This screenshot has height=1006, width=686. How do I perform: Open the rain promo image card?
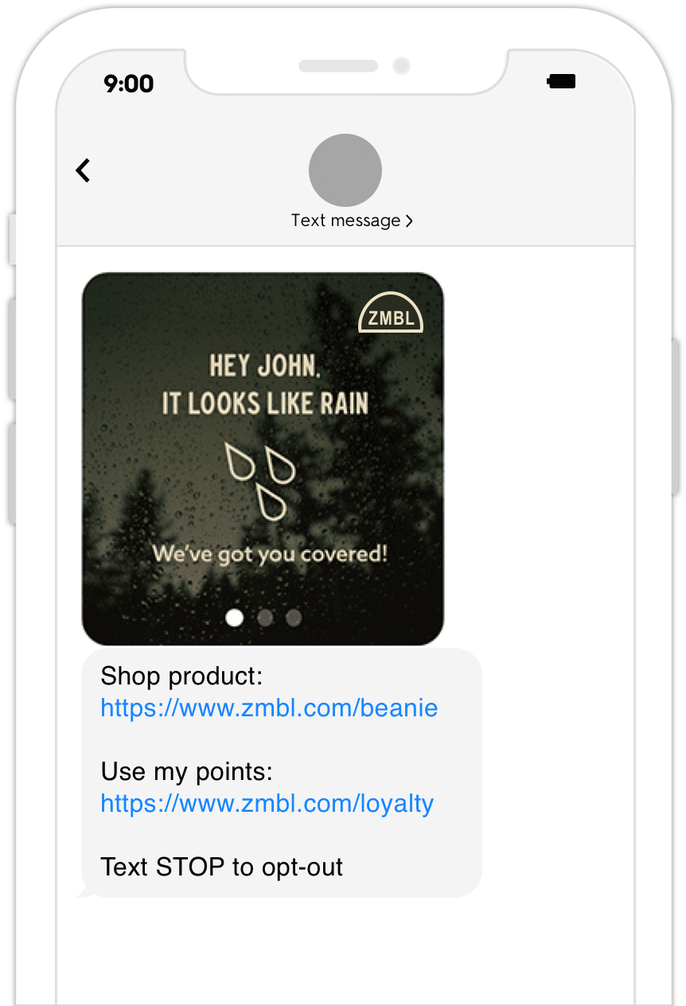click(263, 459)
